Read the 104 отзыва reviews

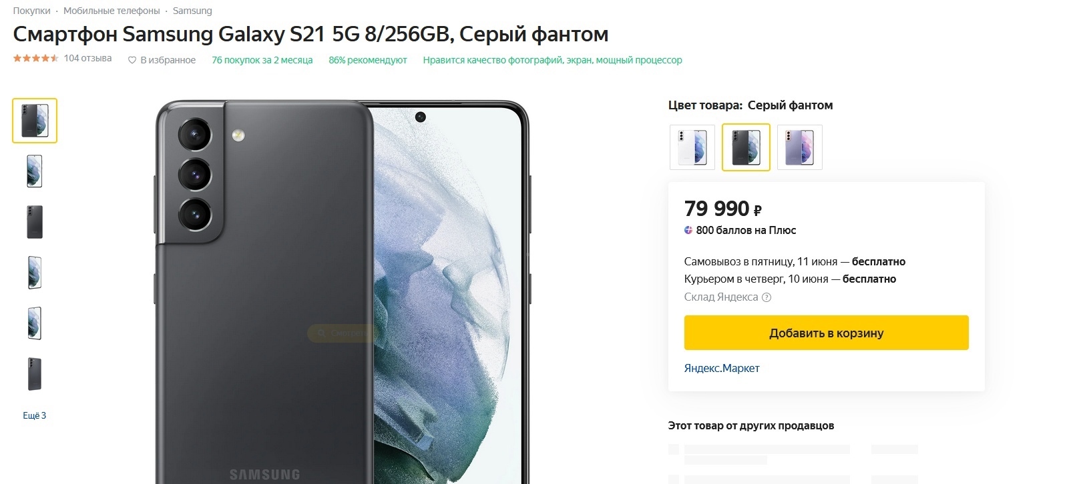[x=87, y=59]
